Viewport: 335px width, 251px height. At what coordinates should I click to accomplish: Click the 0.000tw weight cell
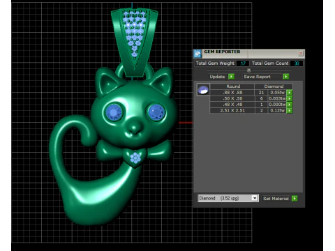277,105
